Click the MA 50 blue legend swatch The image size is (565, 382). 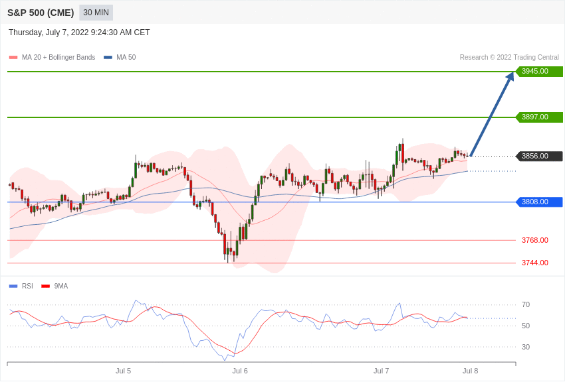click(x=108, y=58)
